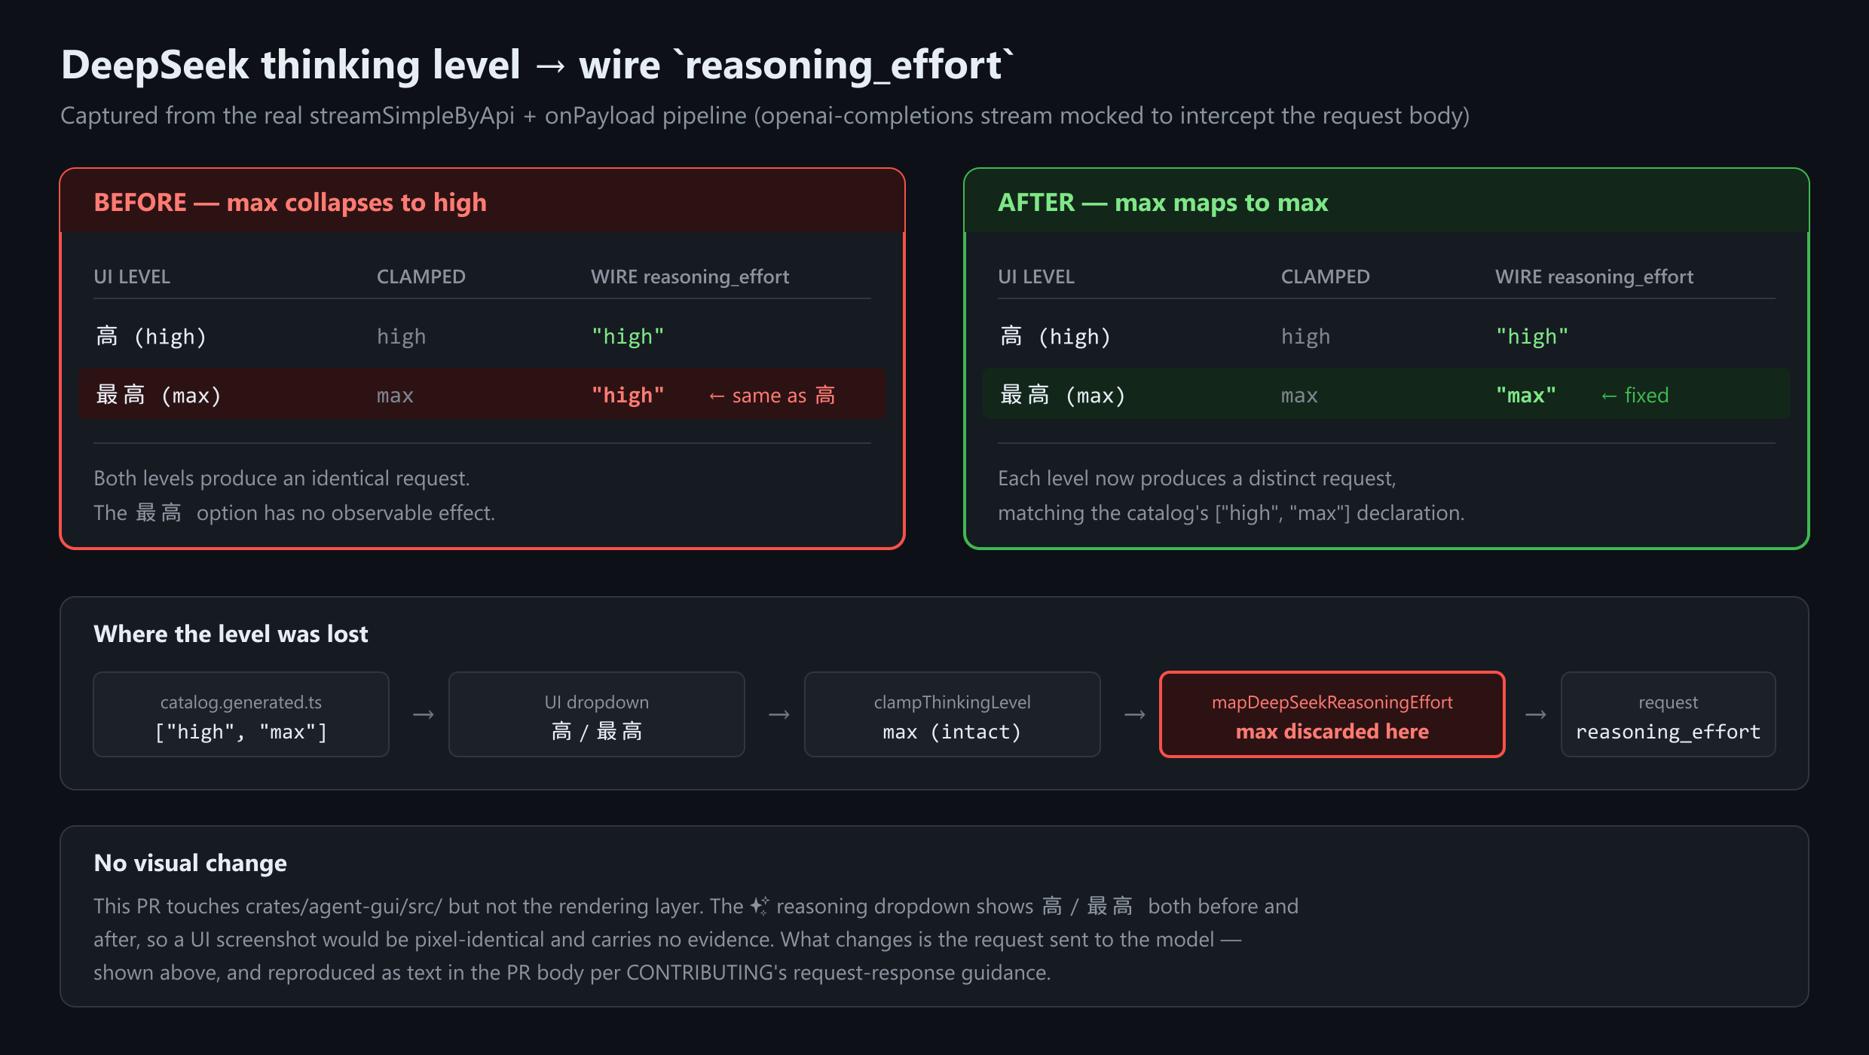The width and height of the screenshot is (1869, 1055).
Task: Click the sparkle icon before reasoning dropdown
Action: (x=760, y=906)
